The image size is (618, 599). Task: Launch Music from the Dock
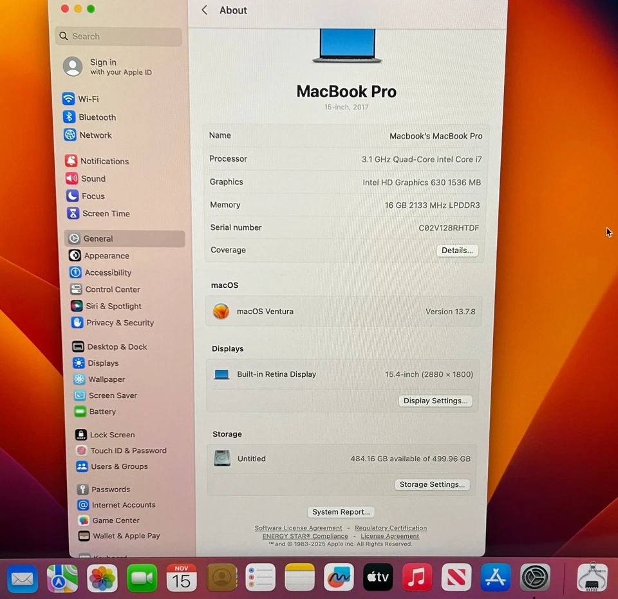[417, 578]
